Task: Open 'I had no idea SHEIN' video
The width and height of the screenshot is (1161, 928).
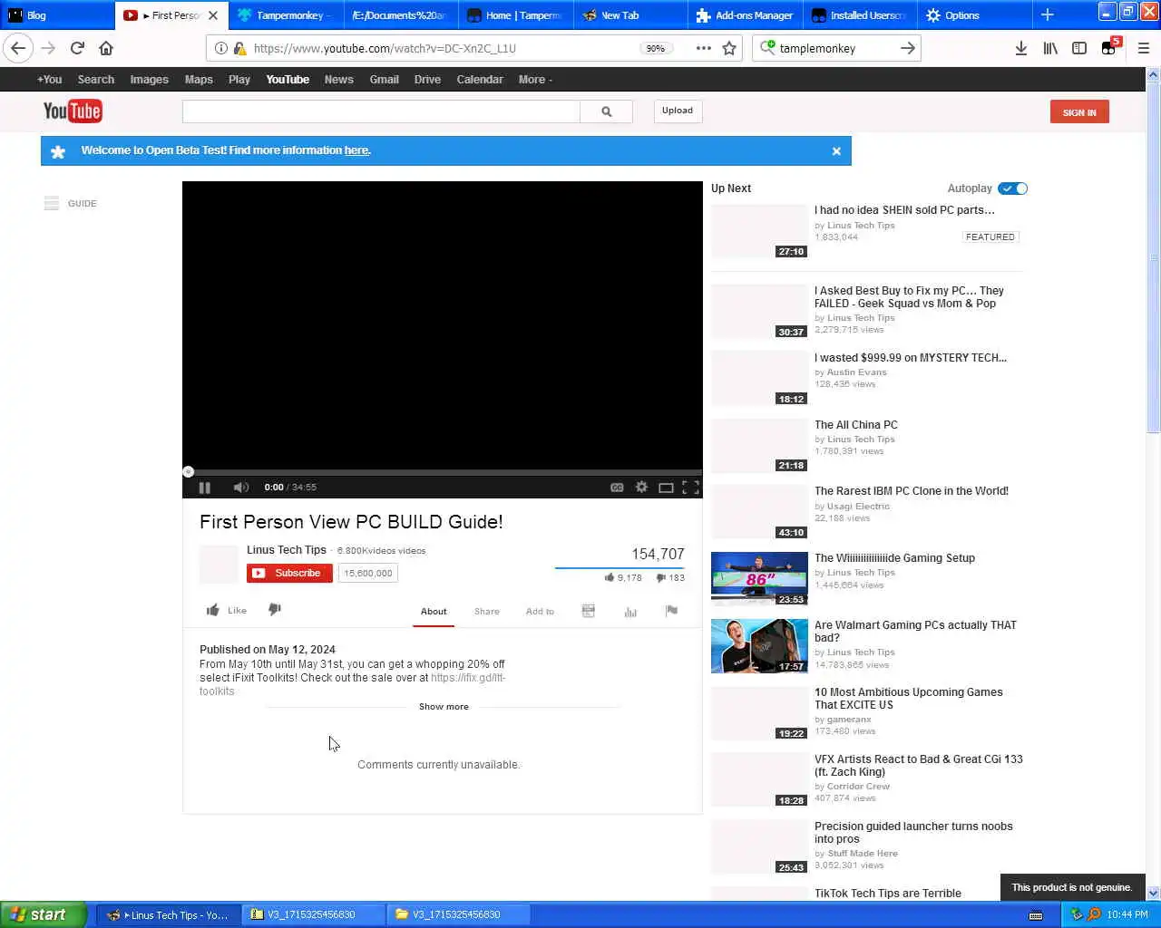Action: (x=904, y=210)
